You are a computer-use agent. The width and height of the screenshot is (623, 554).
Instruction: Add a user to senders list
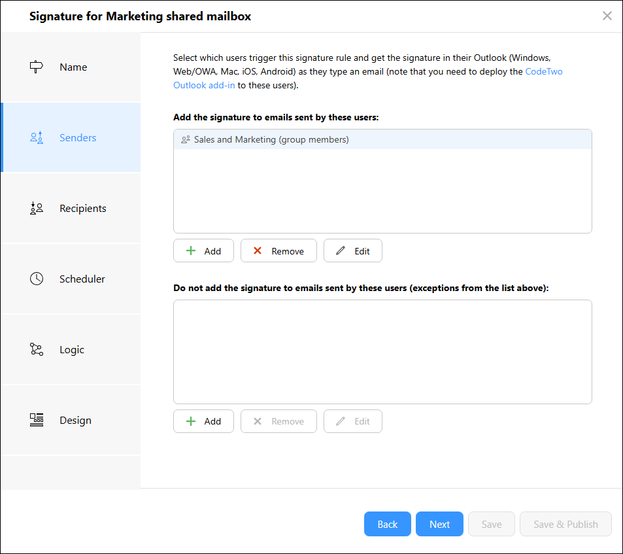click(x=203, y=251)
